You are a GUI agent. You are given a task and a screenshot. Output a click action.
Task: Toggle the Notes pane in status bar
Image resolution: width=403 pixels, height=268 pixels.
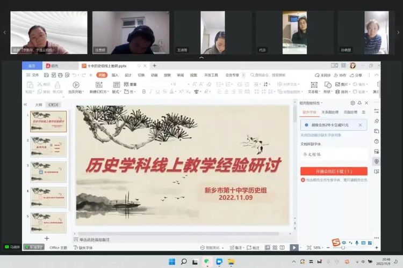[x=236, y=248]
